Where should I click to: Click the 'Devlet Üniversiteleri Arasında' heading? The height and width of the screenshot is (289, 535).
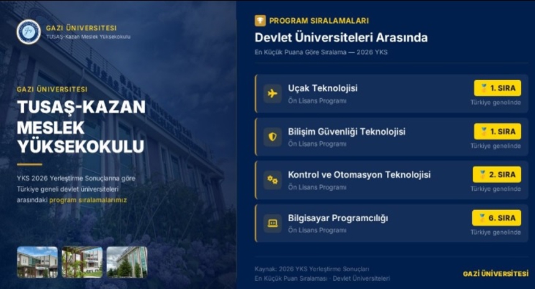coord(341,37)
